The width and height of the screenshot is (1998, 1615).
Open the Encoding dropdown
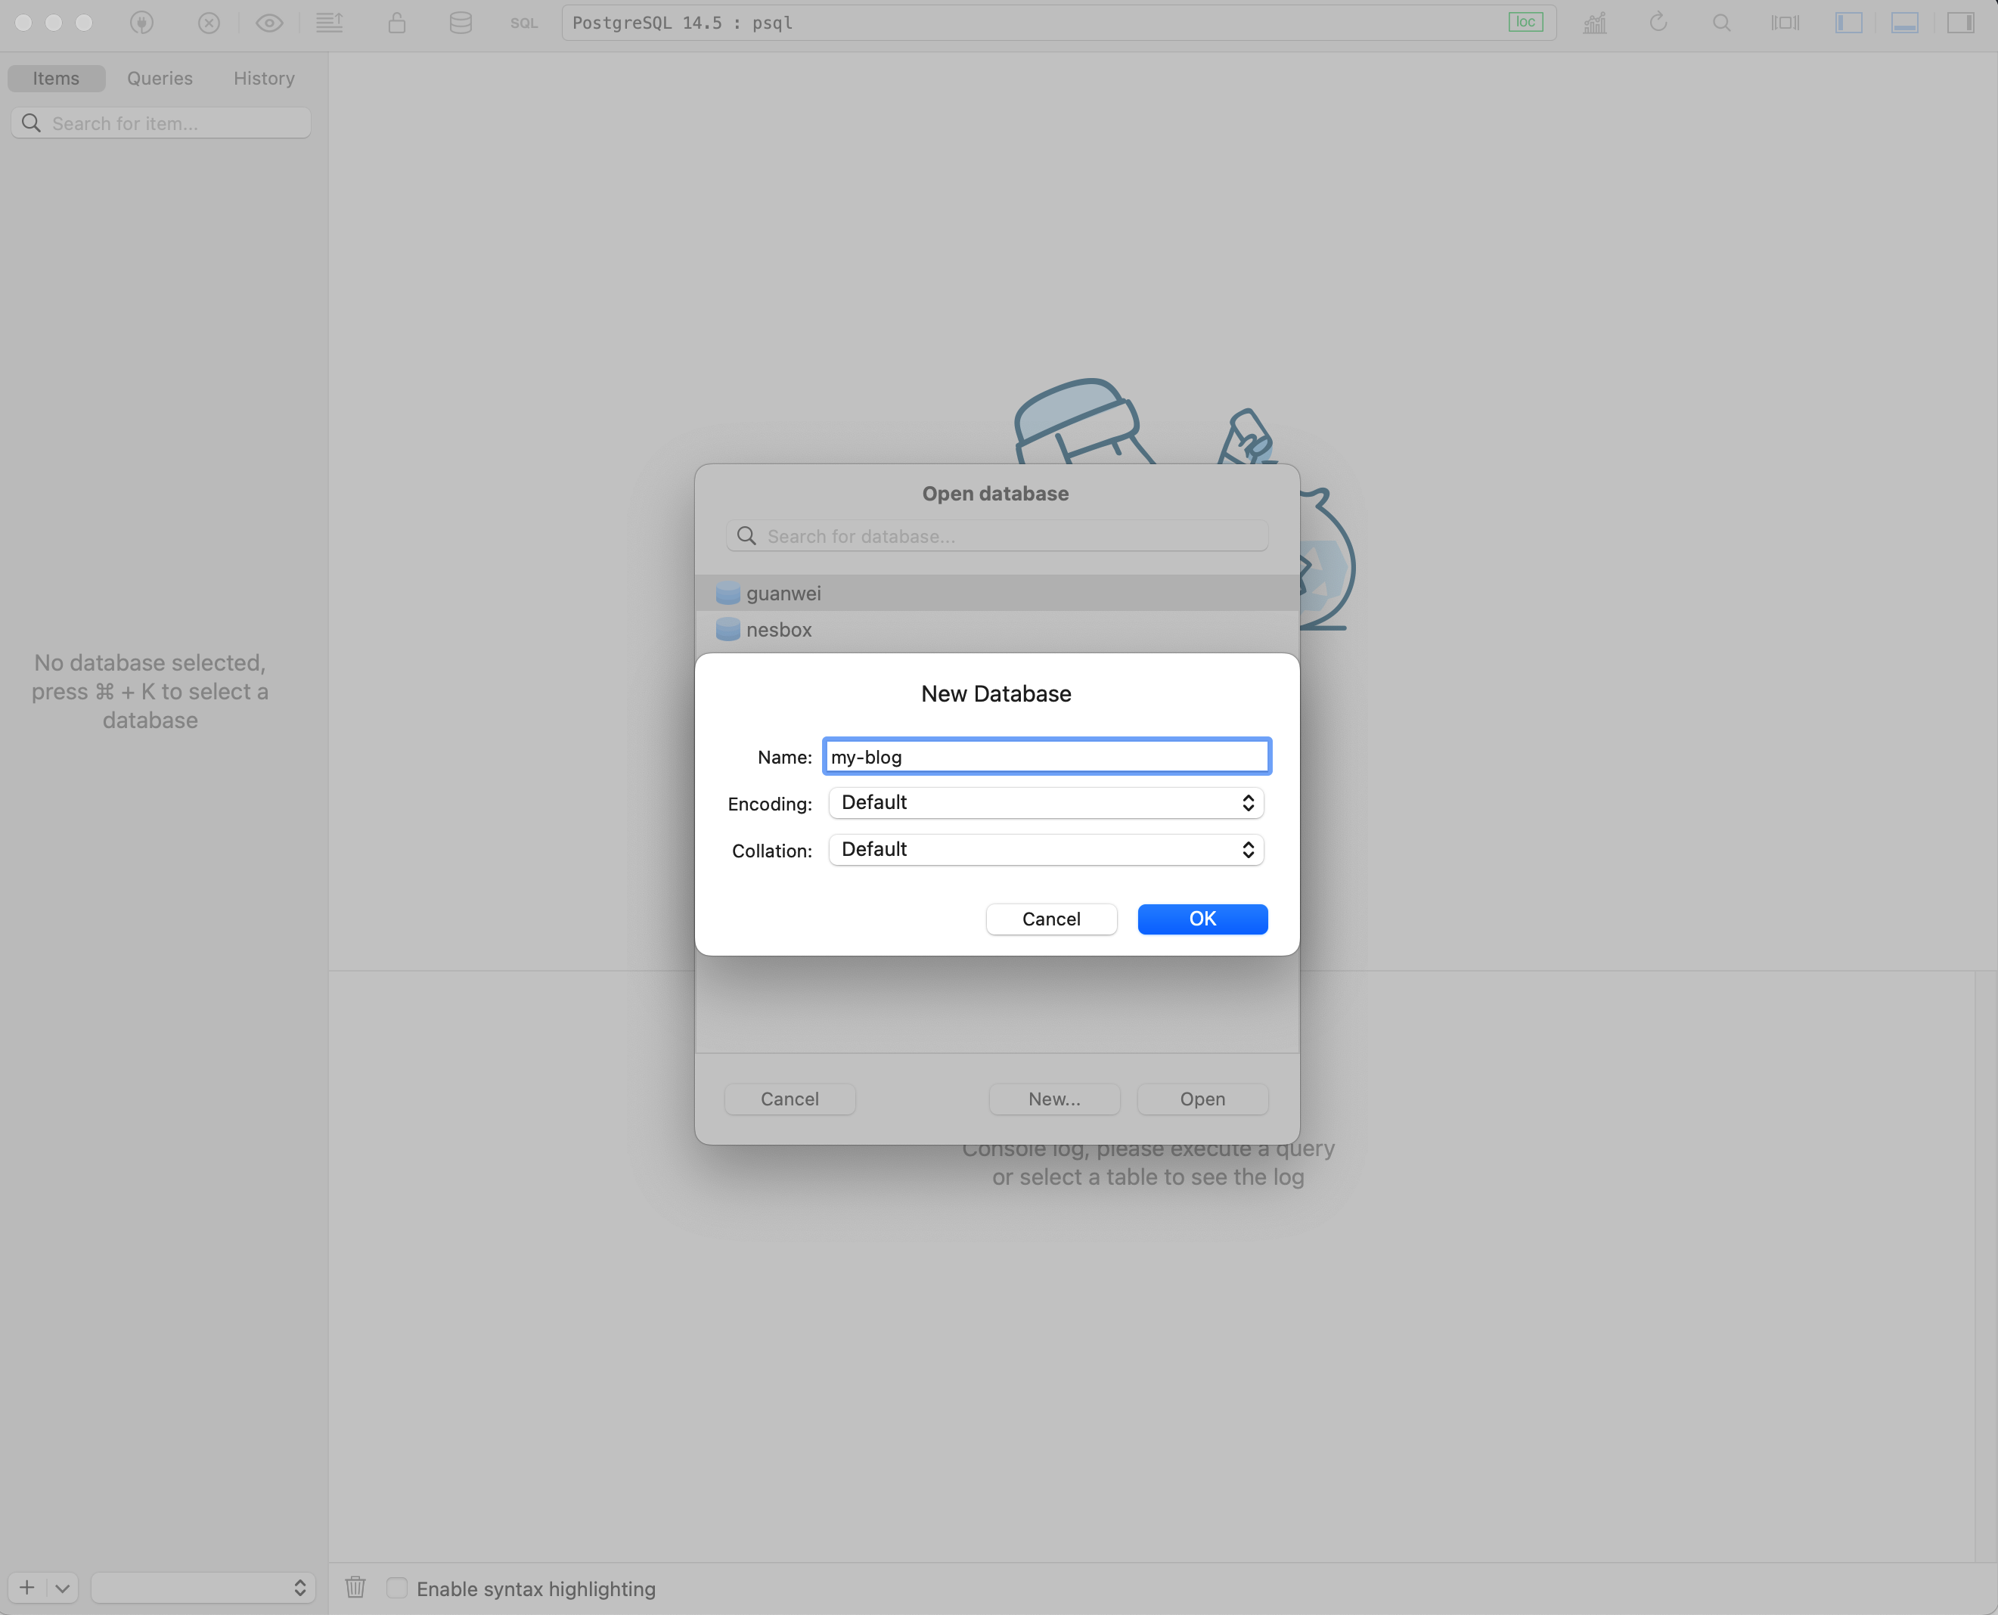coord(1045,803)
